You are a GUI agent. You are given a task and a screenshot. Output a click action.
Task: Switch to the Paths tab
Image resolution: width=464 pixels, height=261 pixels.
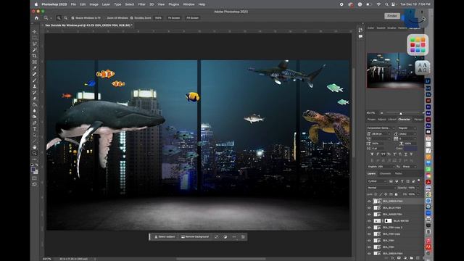tap(398, 173)
